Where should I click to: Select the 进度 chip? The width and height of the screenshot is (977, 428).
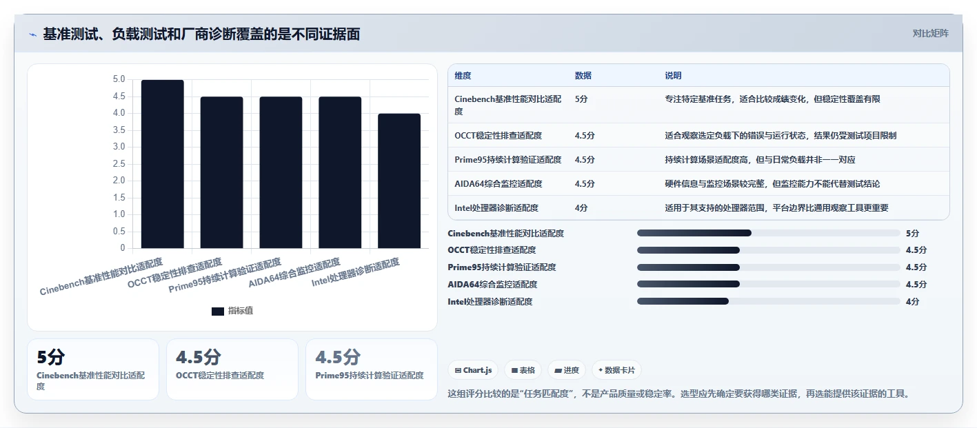[x=567, y=370]
